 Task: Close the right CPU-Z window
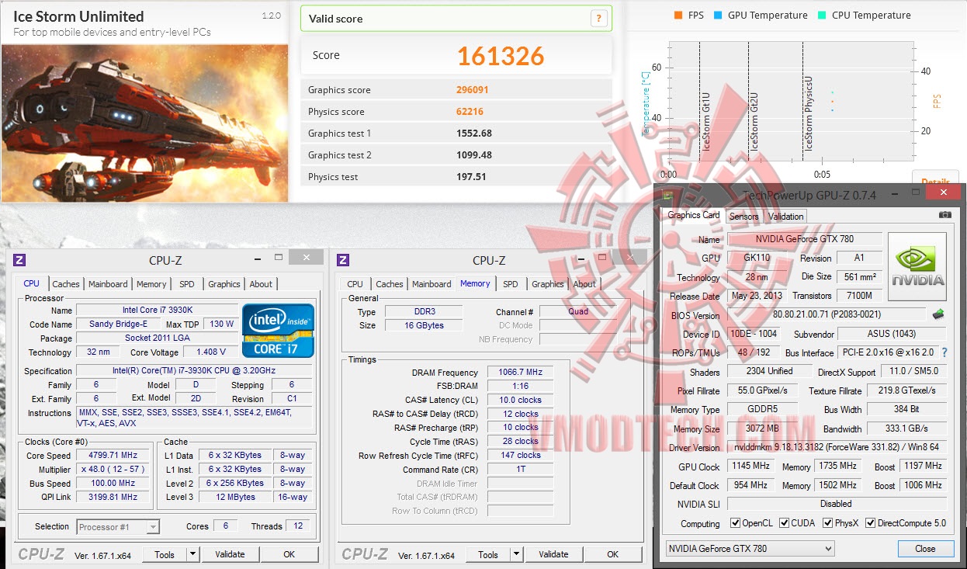pyautogui.click(x=631, y=258)
